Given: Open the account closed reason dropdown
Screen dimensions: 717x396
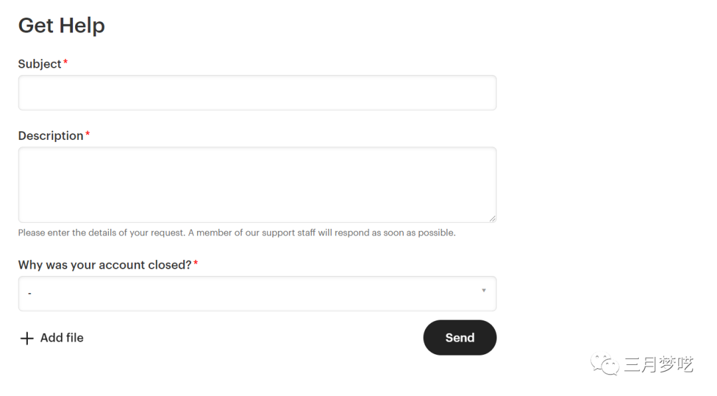Looking at the screenshot, I should [x=257, y=293].
